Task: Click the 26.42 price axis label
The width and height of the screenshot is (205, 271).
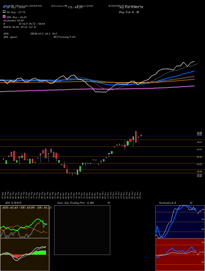Action: pyautogui.click(x=200, y=157)
